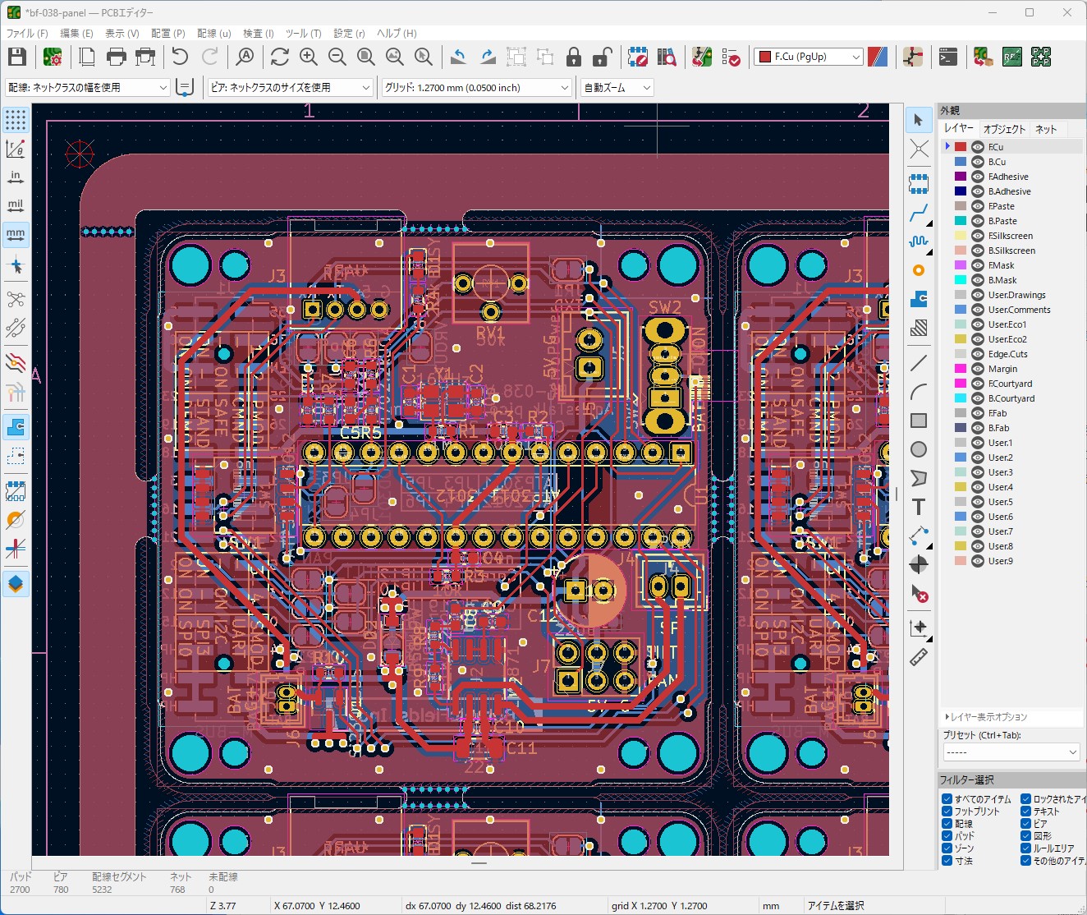This screenshot has width=1087, height=915.
Task: Select the Draw Circle tool
Action: coord(919,449)
